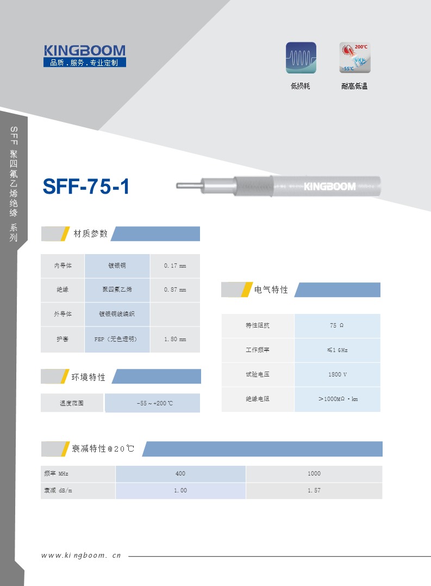Select the 衰减 dB/m row label
This screenshot has width=431, height=586.
[78, 491]
